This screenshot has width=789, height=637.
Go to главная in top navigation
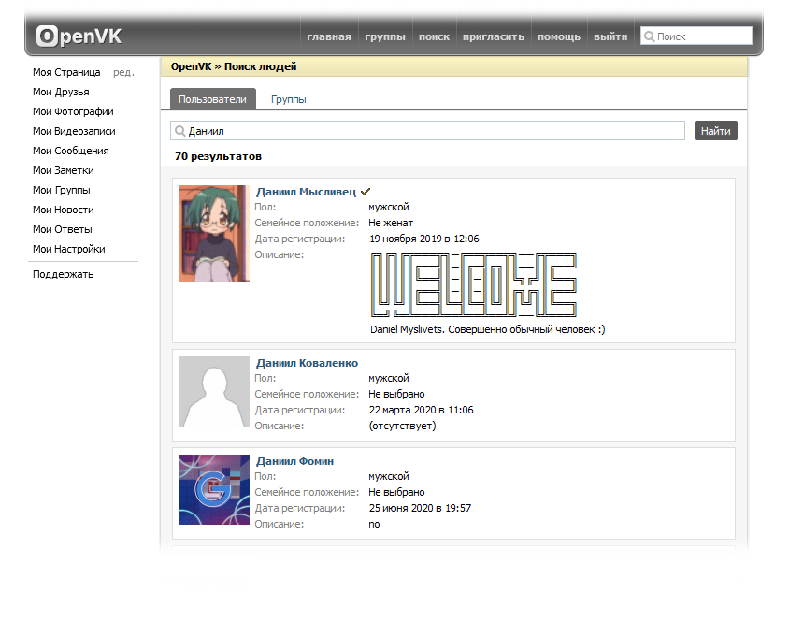coord(329,37)
